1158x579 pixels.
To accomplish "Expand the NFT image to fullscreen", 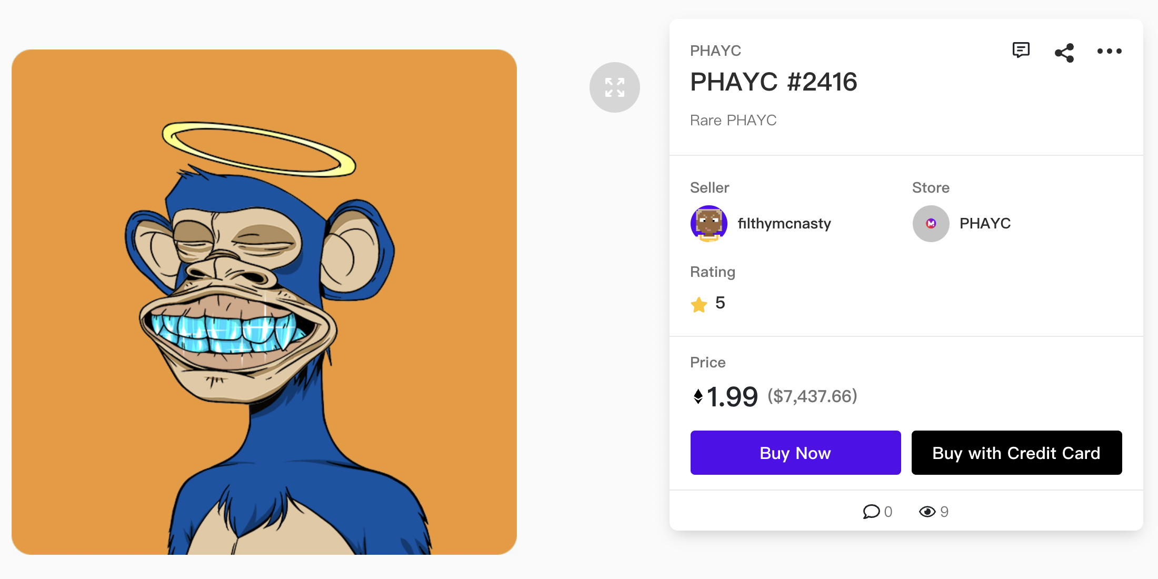I will tap(614, 87).
